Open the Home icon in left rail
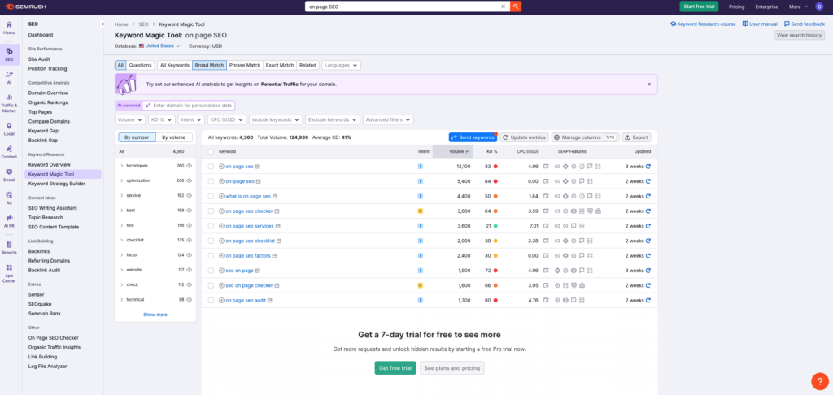The width and height of the screenshot is (833, 395). (9, 28)
